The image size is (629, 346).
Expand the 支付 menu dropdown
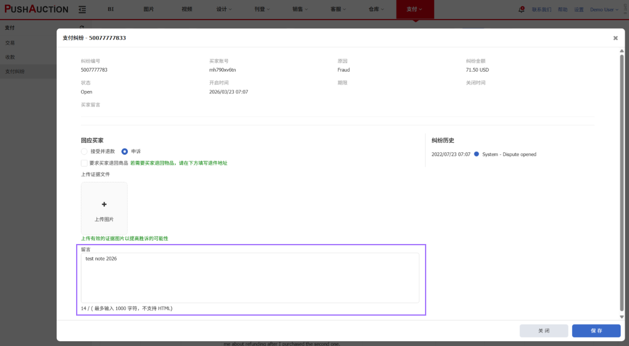point(415,9)
